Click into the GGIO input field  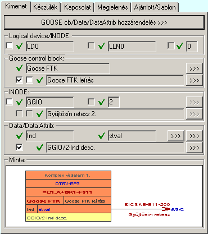(x=50, y=102)
